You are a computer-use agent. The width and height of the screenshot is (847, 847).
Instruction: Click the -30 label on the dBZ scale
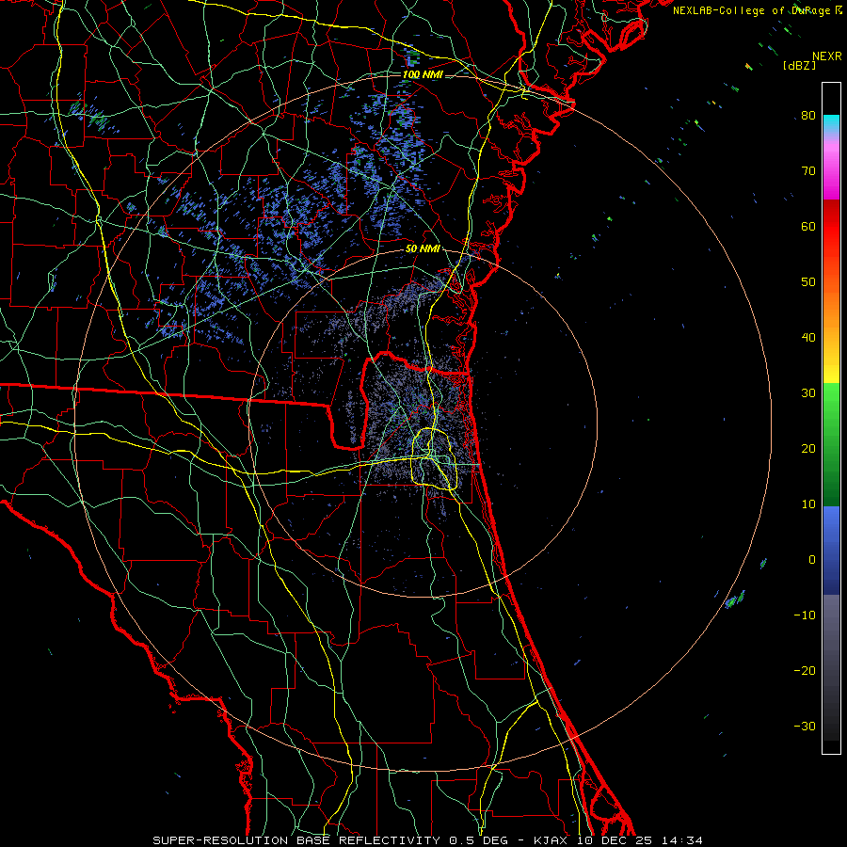point(805,726)
